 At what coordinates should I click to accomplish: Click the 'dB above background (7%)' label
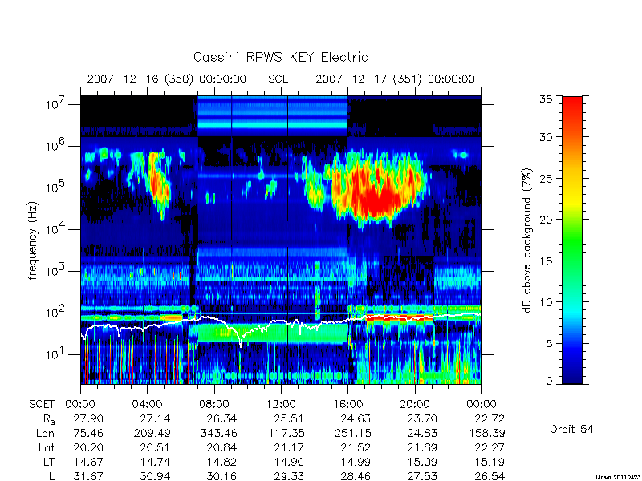(x=527, y=240)
